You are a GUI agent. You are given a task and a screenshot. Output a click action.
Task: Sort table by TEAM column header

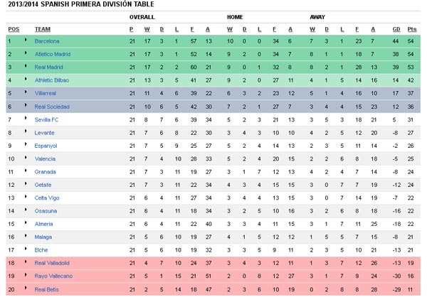43,29
